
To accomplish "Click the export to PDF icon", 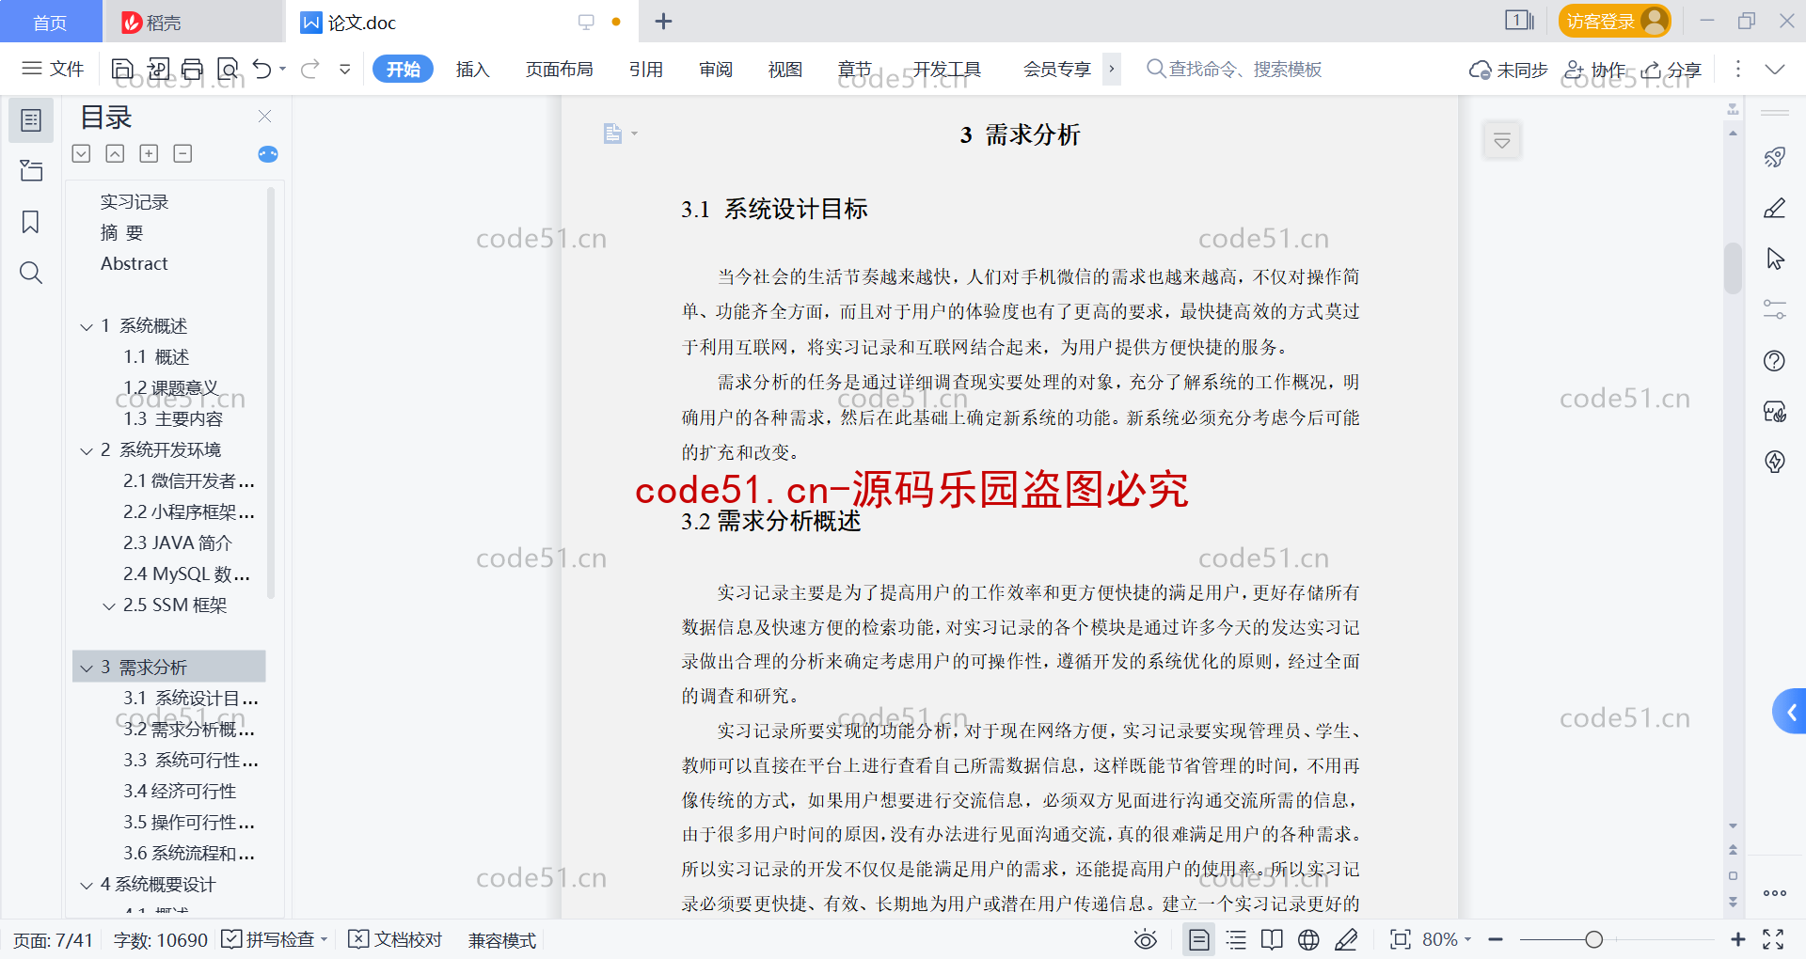I will (x=158, y=69).
